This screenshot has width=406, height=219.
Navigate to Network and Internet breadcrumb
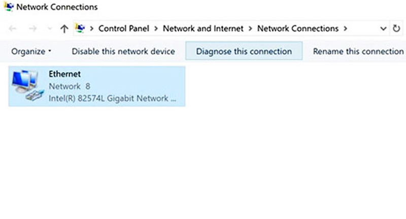(204, 28)
